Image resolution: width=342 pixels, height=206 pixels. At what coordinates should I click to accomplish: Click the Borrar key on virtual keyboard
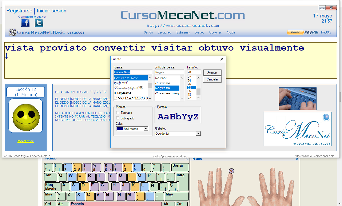[x=180, y=167]
